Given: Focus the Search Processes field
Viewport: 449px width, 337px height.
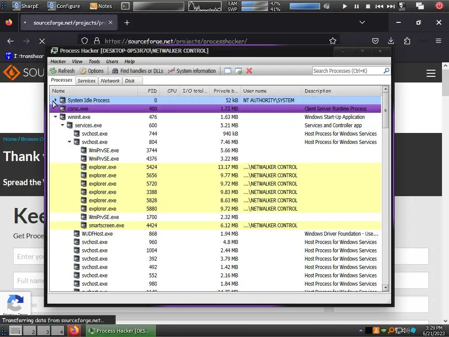Looking at the screenshot, I should point(348,71).
